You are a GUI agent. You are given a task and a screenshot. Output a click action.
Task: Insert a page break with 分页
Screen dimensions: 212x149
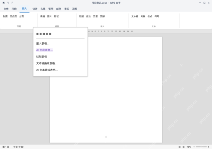pyautogui.click(x=22, y=16)
